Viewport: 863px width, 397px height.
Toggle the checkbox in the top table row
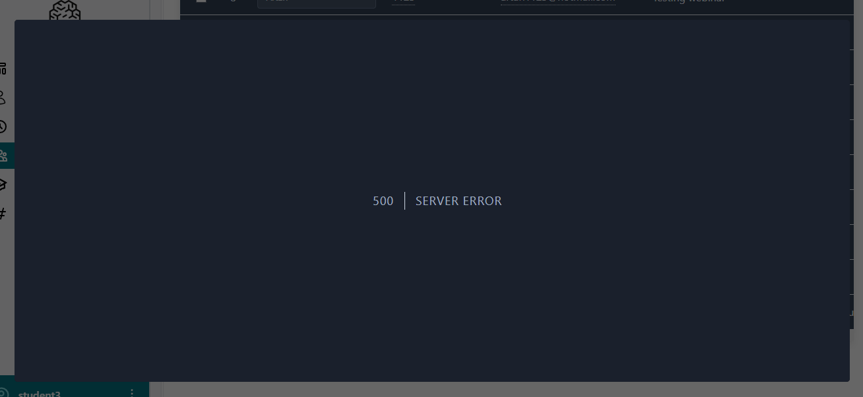pos(201,1)
